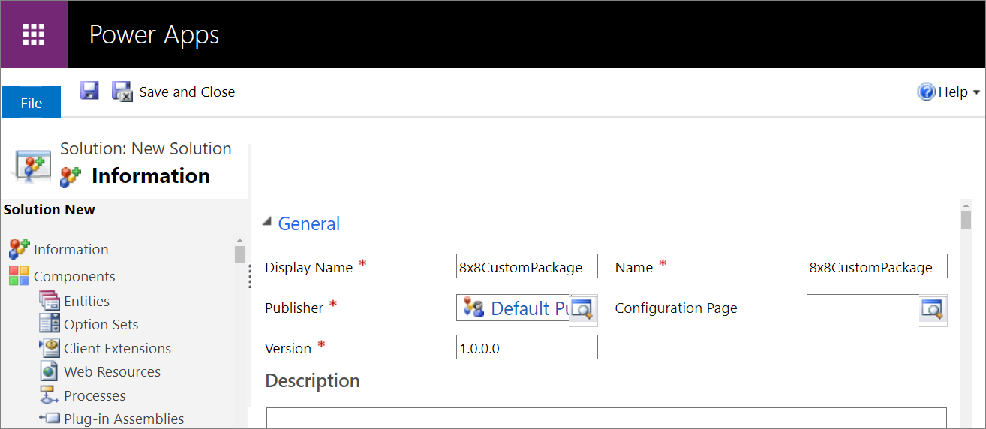Open the Help link
Screen dimensions: 986x429
[x=953, y=91]
